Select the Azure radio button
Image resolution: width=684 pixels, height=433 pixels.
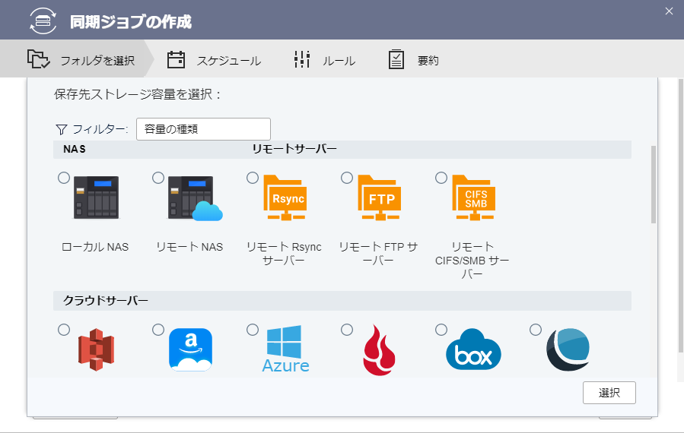253,330
